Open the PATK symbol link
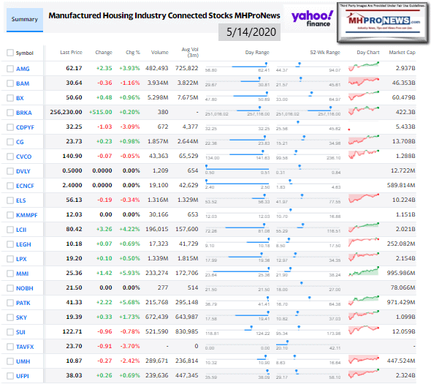431x384 pixels. point(23,303)
